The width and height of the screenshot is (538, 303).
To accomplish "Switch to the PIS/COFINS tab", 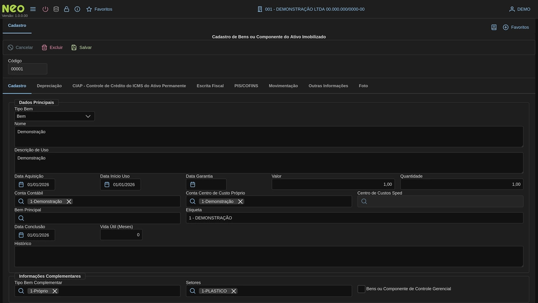I will click(246, 86).
